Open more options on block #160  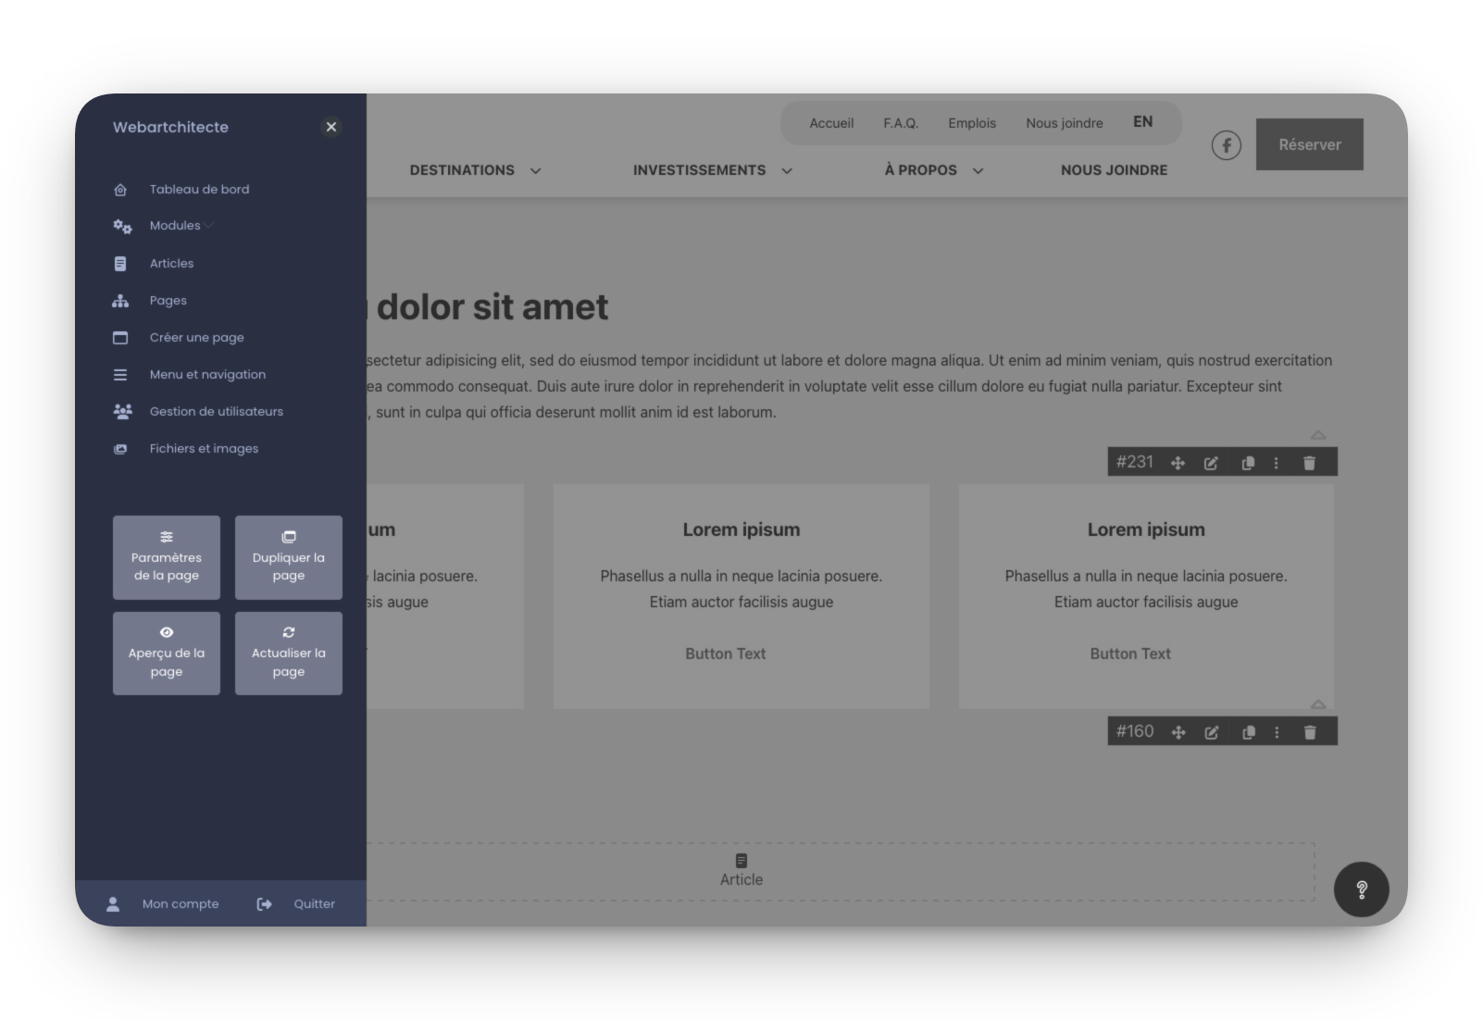coord(1277,732)
